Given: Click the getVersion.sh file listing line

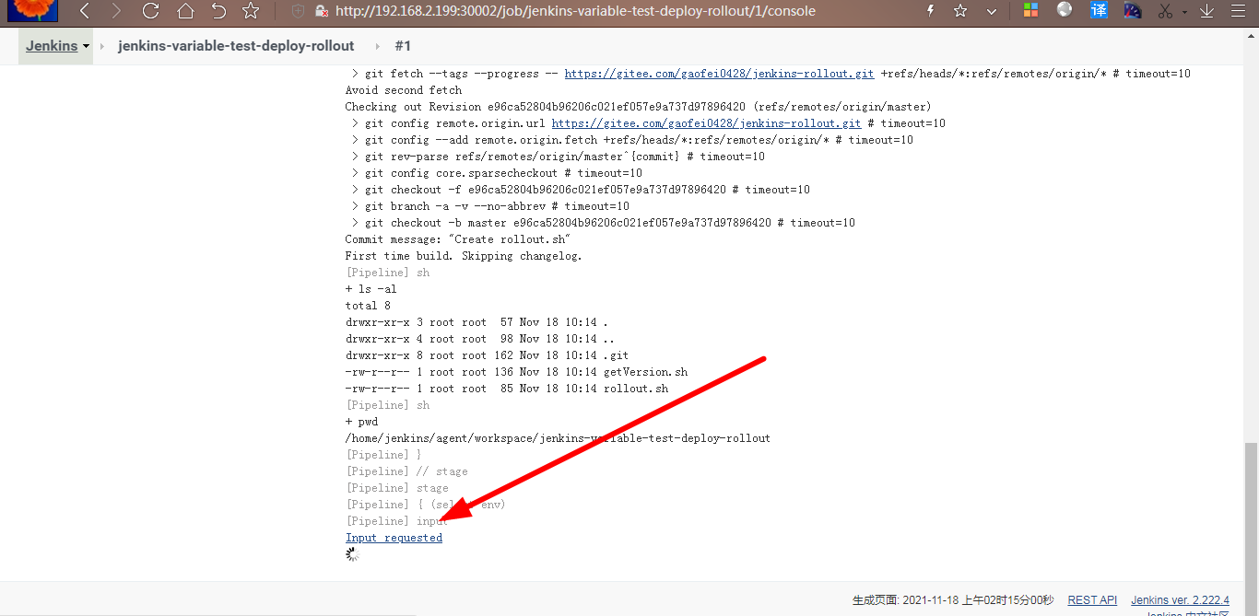Looking at the screenshot, I should [517, 372].
